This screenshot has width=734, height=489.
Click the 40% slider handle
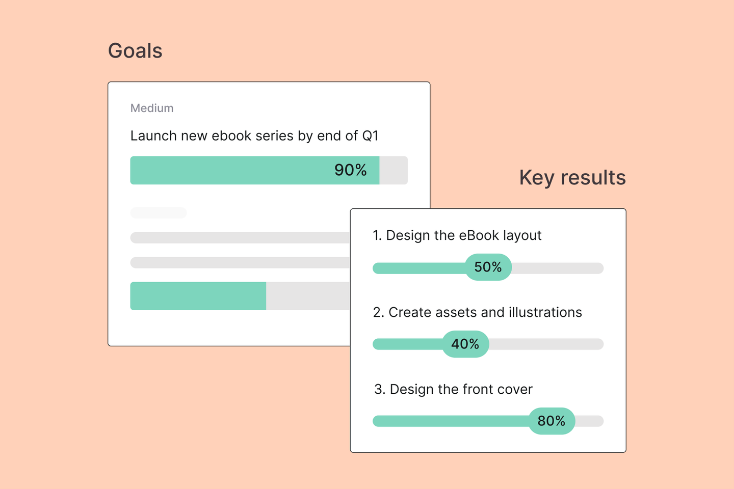pos(465,344)
